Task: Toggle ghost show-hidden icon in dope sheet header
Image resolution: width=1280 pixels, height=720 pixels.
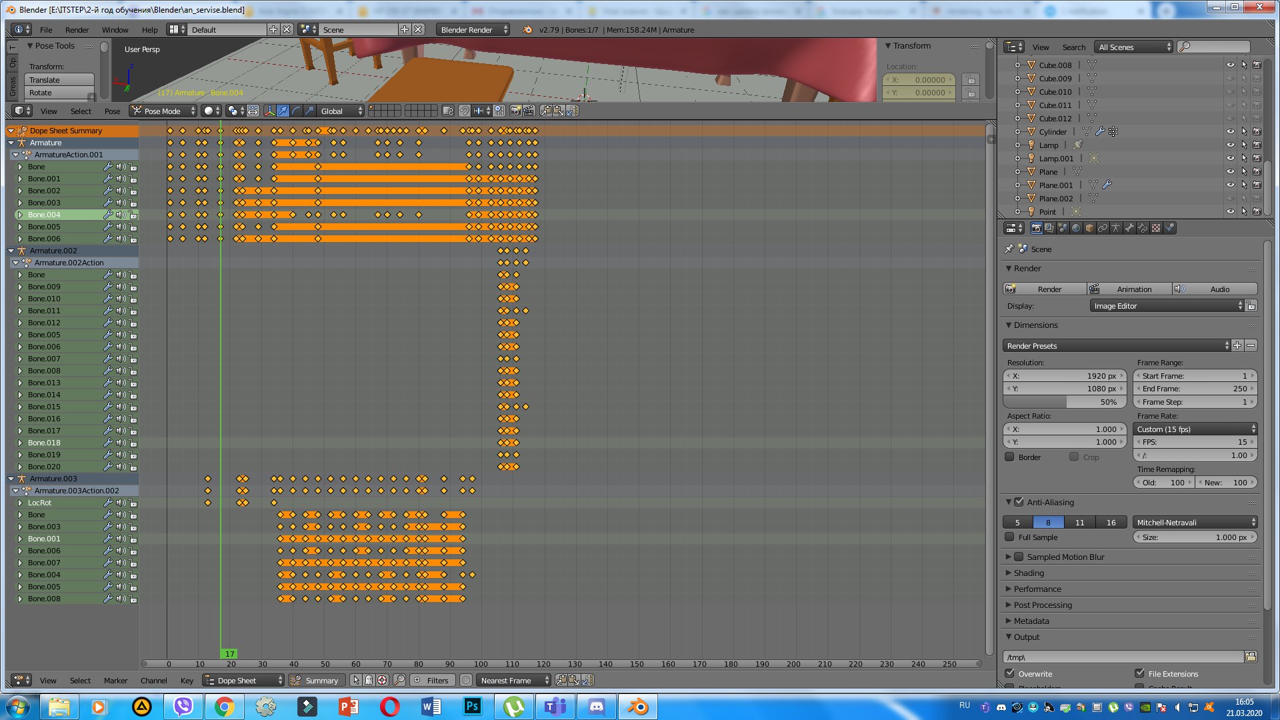Action: [x=369, y=680]
